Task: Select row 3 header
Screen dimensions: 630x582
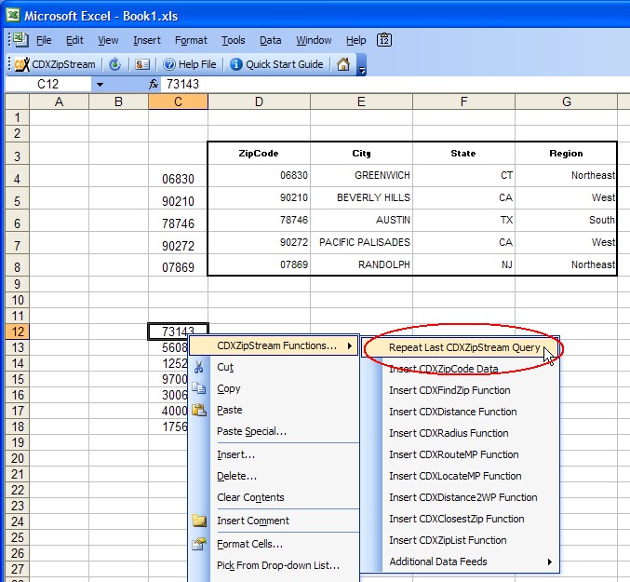Action: (x=18, y=154)
